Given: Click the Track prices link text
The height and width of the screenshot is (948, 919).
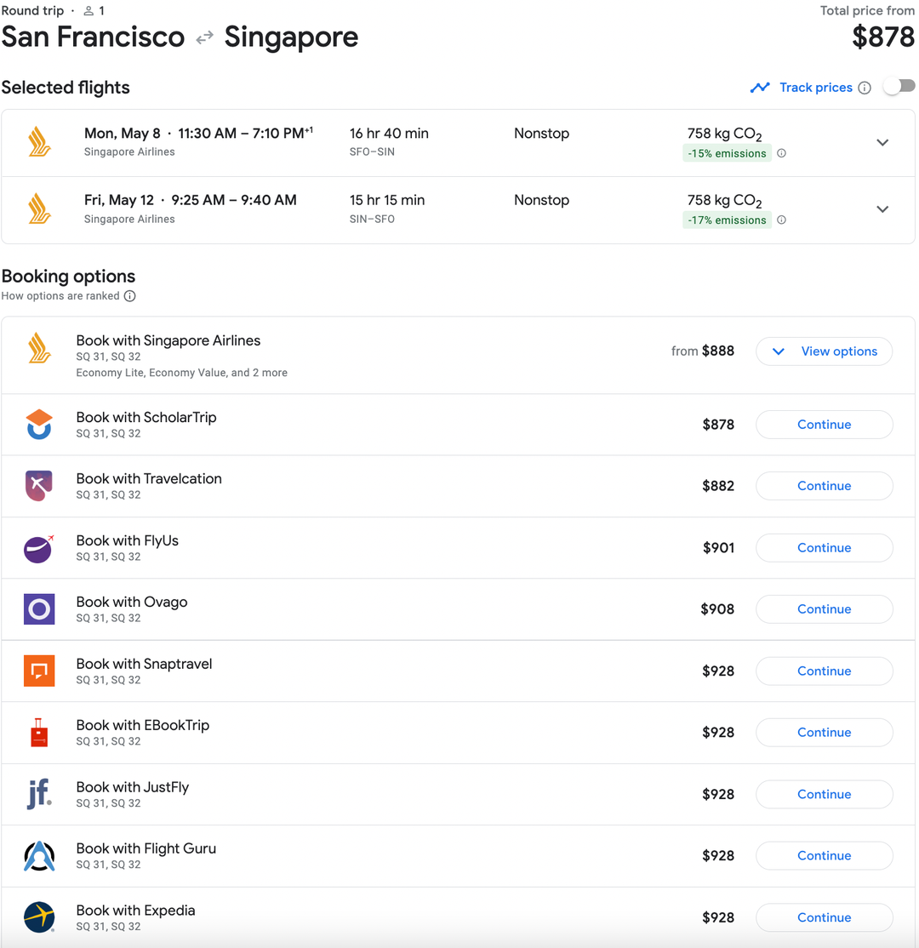Looking at the screenshot, I should pos(814,87).
